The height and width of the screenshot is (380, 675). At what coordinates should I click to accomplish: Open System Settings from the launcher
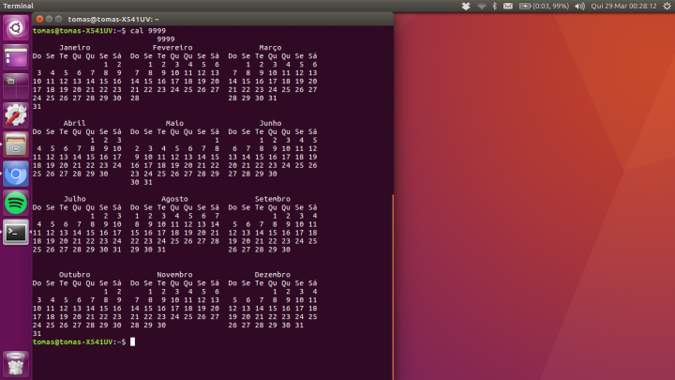tap(15, 115)
